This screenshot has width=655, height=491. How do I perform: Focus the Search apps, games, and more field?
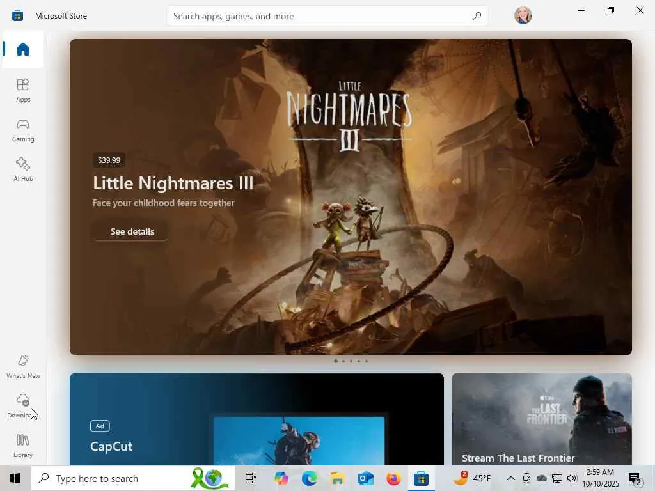click(327, 16)
